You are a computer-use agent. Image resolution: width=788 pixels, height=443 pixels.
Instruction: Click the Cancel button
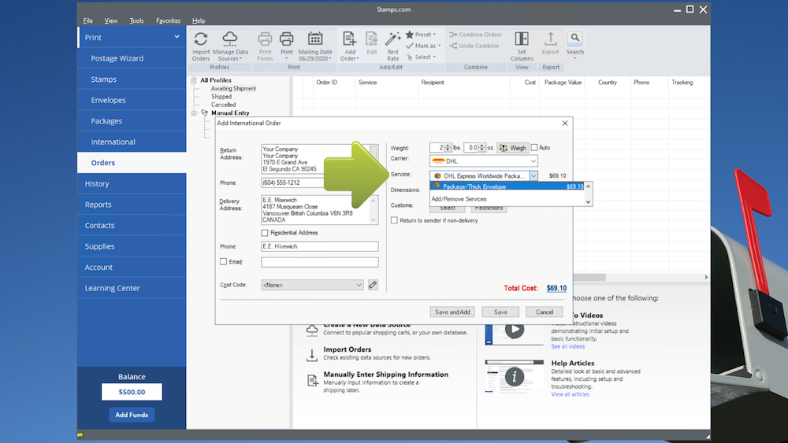click(x=545, y=312)
